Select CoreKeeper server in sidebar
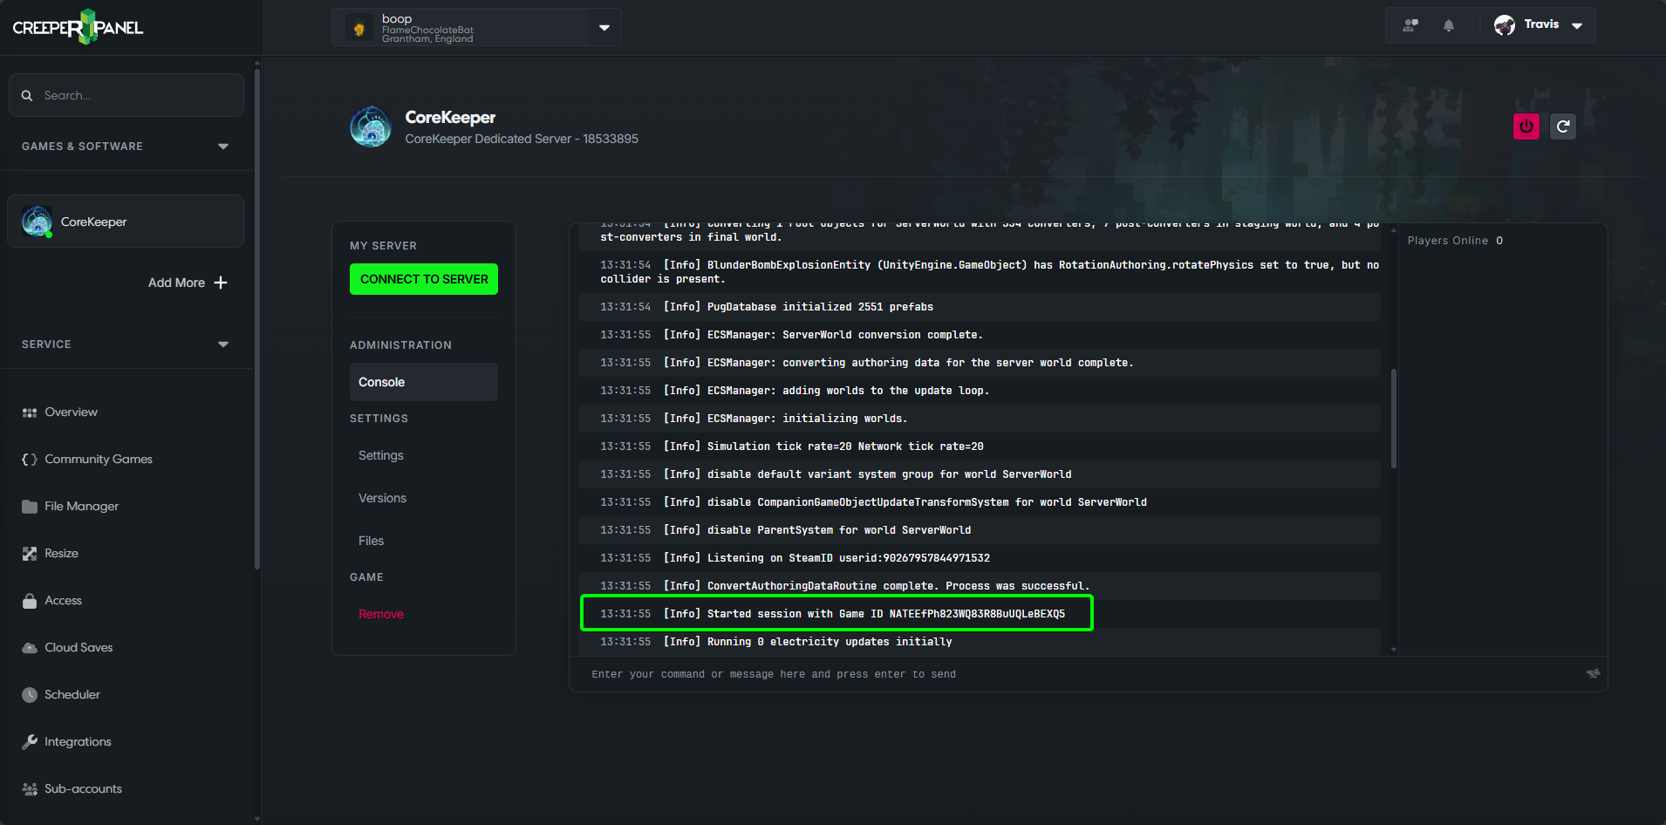The width and height of the screenshot is (1666, 825). 126,222
